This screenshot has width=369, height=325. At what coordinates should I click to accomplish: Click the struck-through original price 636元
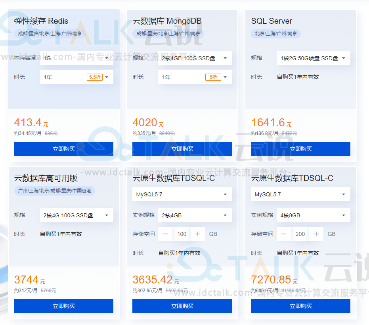(x=51, y=133)
